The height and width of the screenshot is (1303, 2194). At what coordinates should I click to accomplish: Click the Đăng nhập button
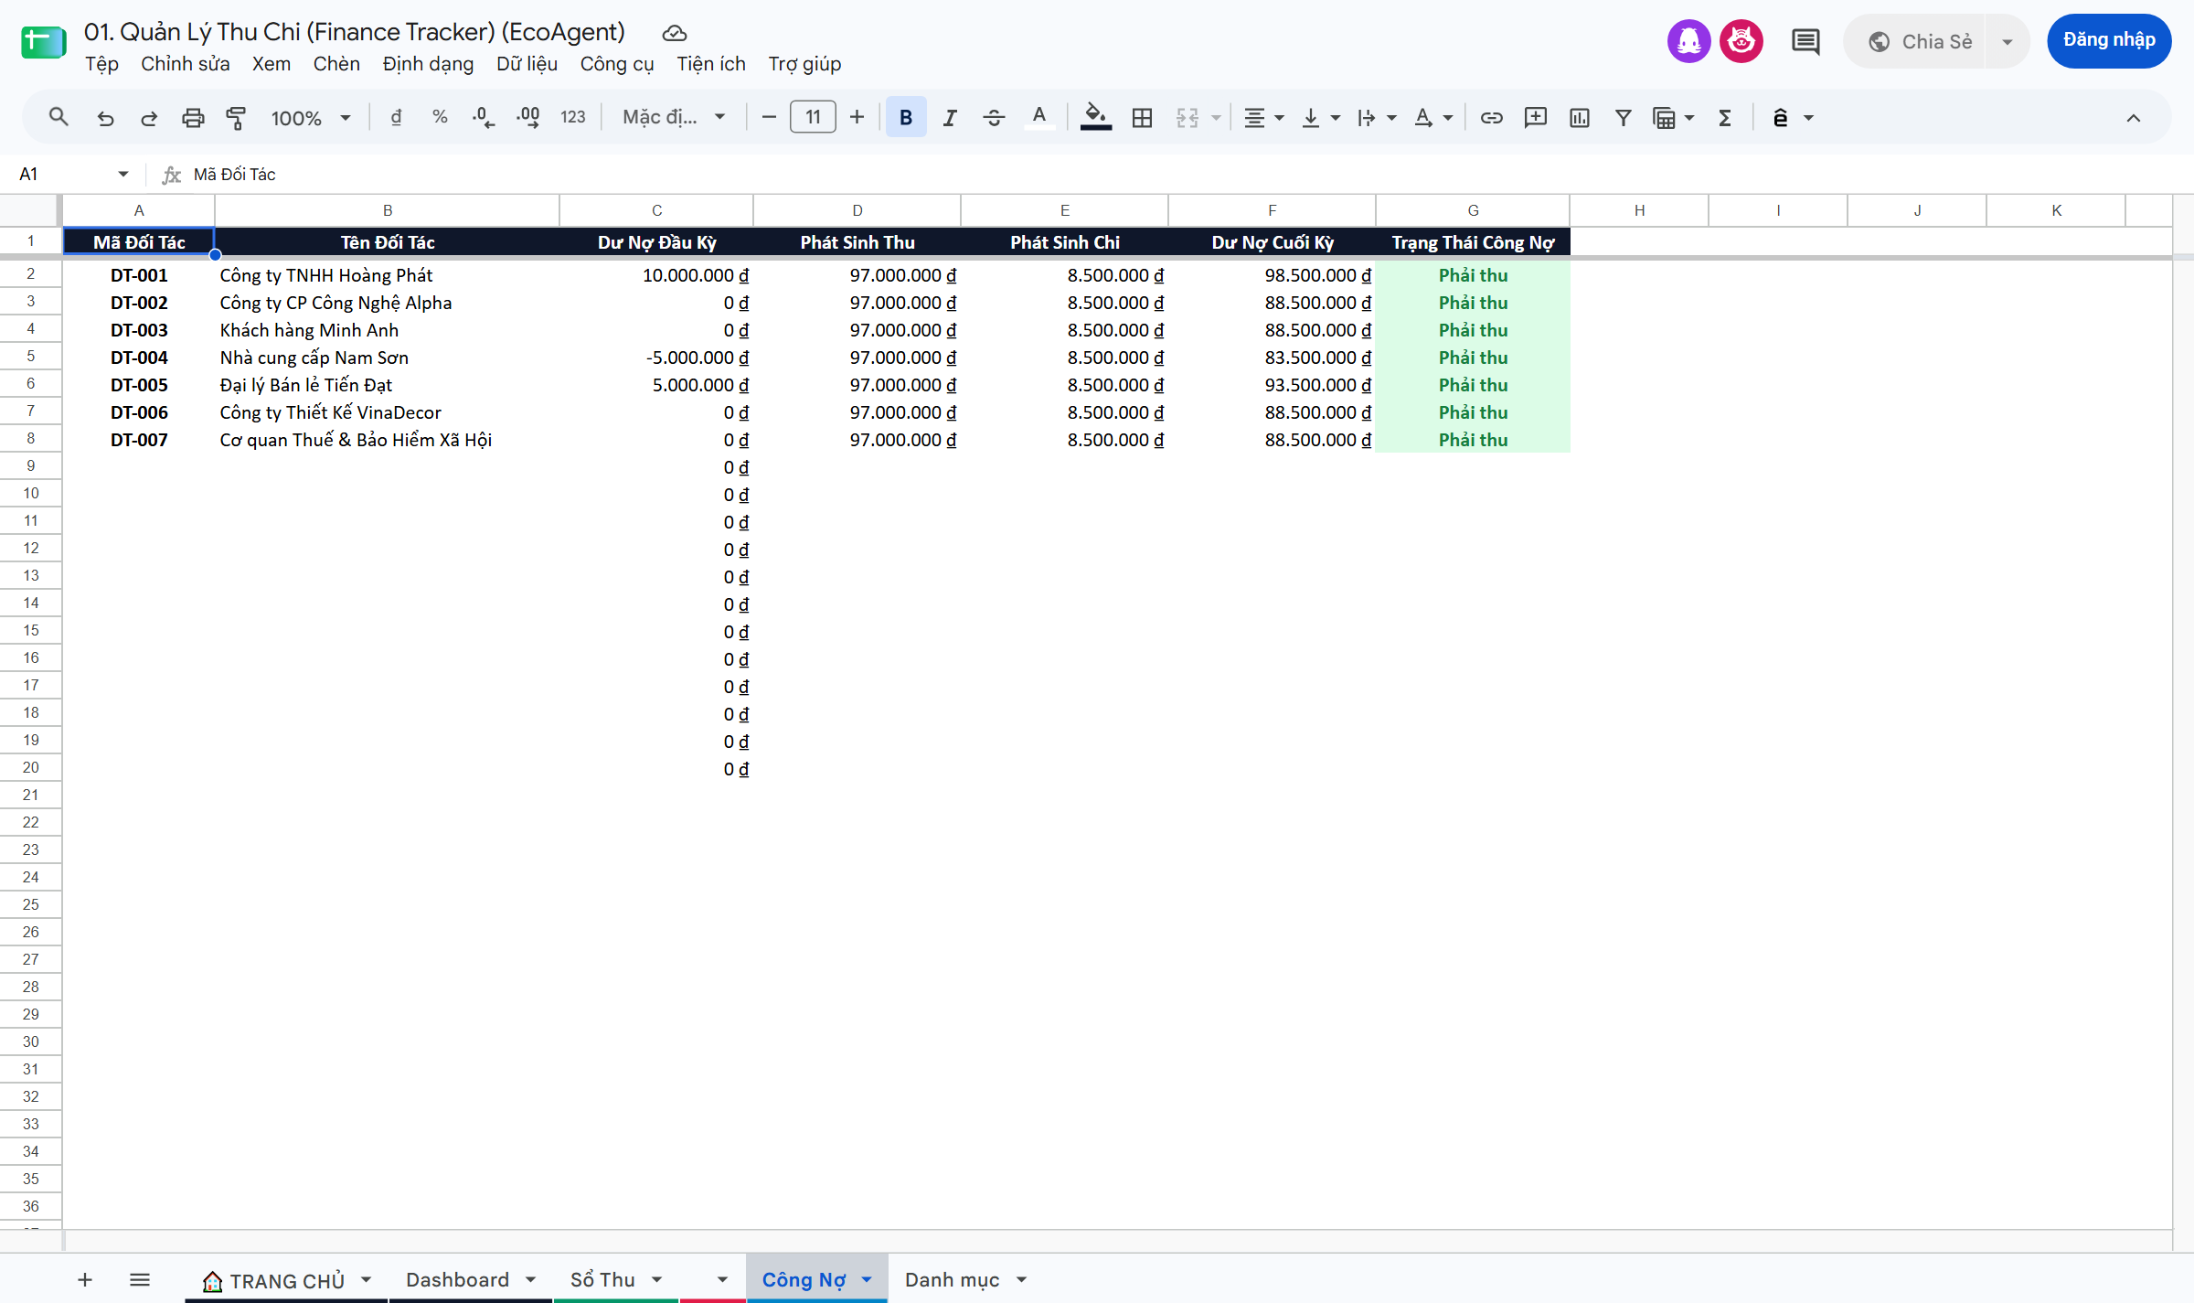click(2109, 41)
